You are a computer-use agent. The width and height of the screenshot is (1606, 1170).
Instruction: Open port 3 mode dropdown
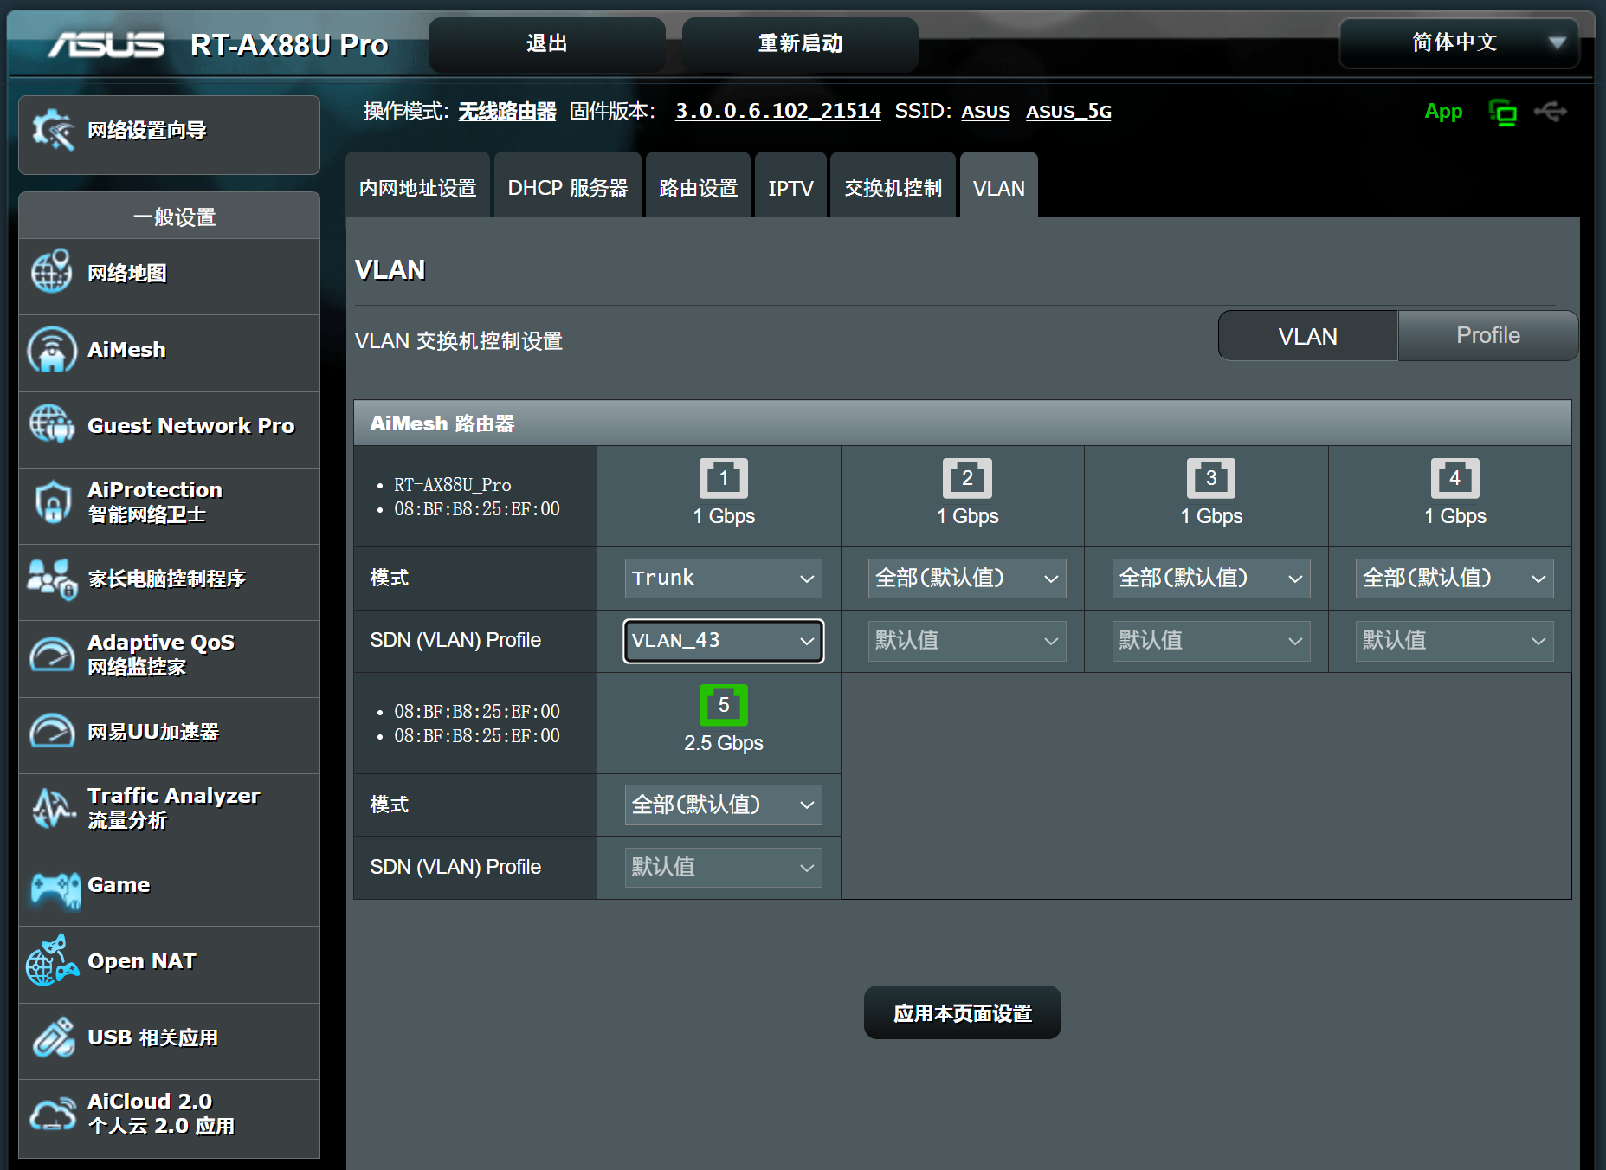pos(1211,578)
